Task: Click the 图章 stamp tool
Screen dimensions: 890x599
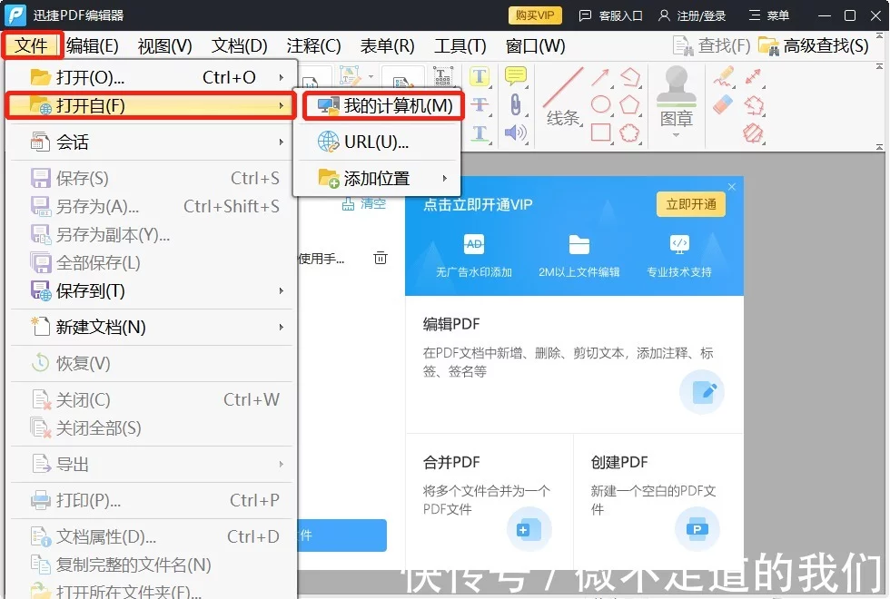Action: [x=676, y=96]
